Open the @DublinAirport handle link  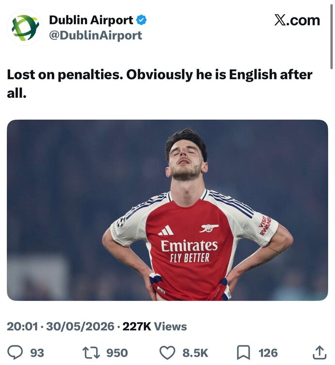coord(96,36)
